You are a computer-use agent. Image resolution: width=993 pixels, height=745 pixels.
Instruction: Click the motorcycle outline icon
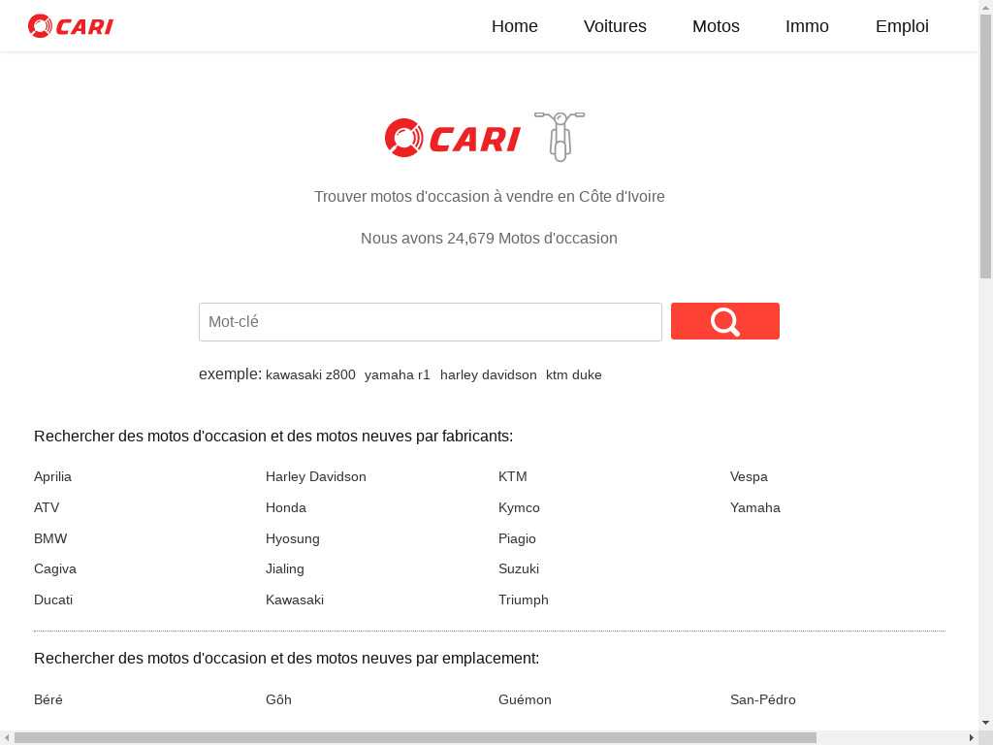pos(560,136)
